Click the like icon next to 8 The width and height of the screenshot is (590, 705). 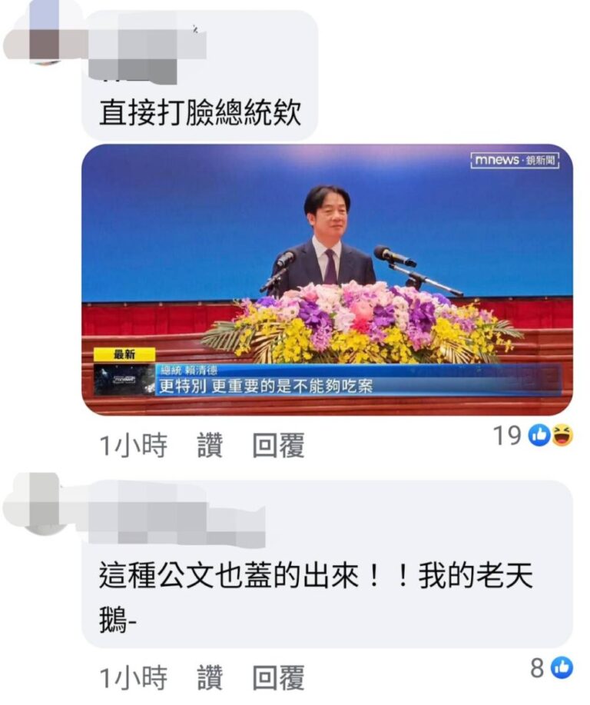(x=562, y=667)
